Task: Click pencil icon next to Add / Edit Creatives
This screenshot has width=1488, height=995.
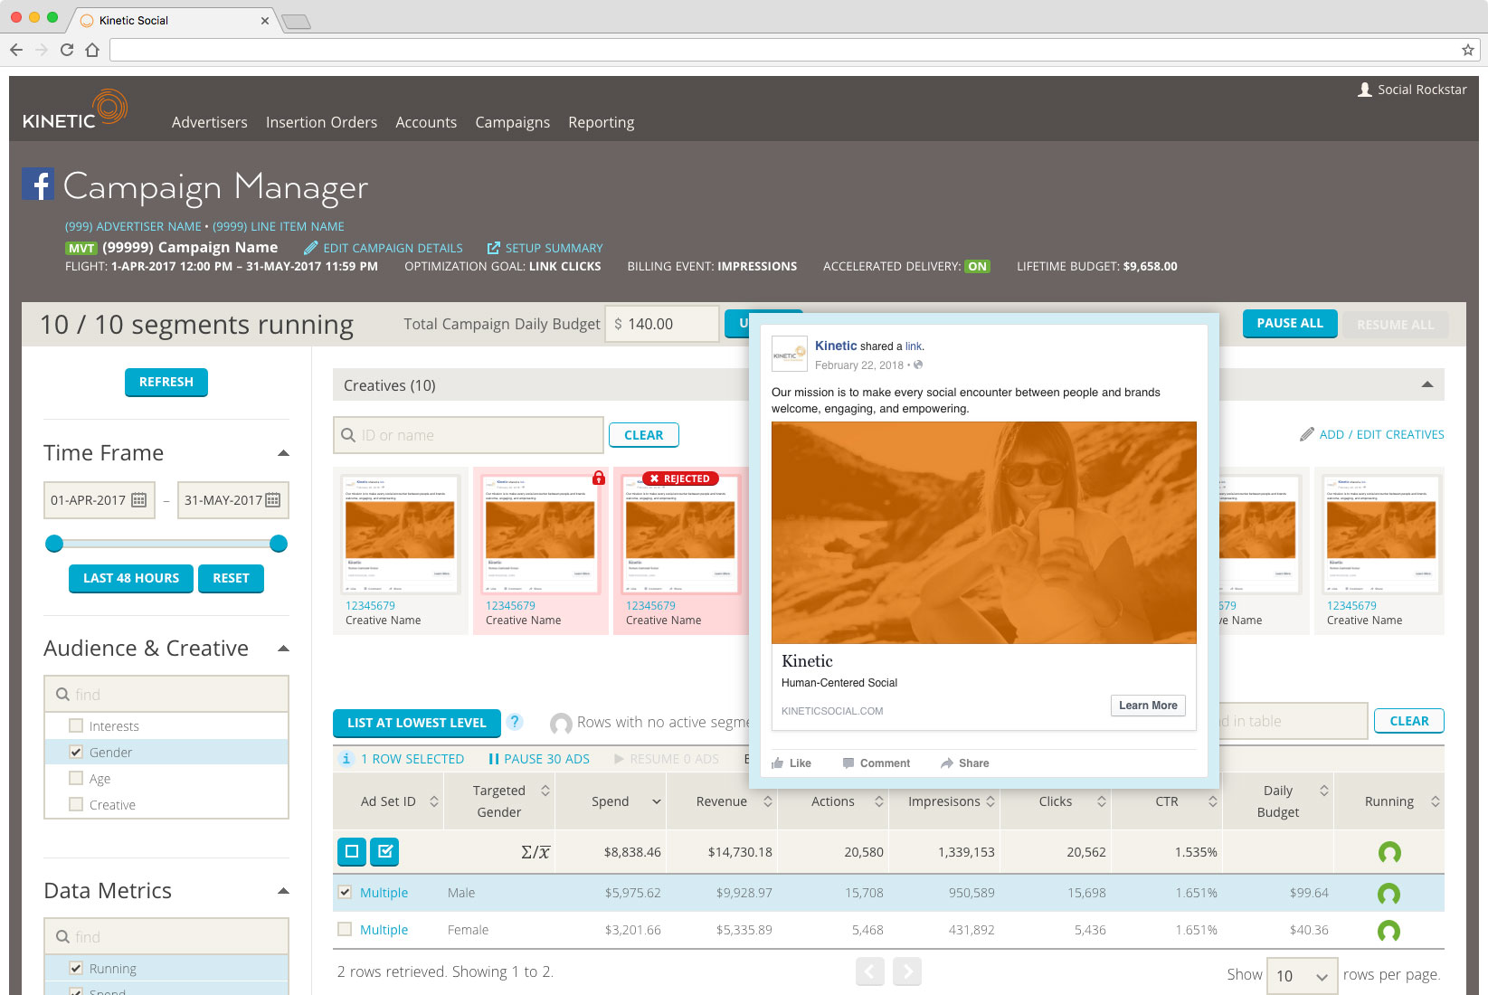Action: tap(1306, 434)
